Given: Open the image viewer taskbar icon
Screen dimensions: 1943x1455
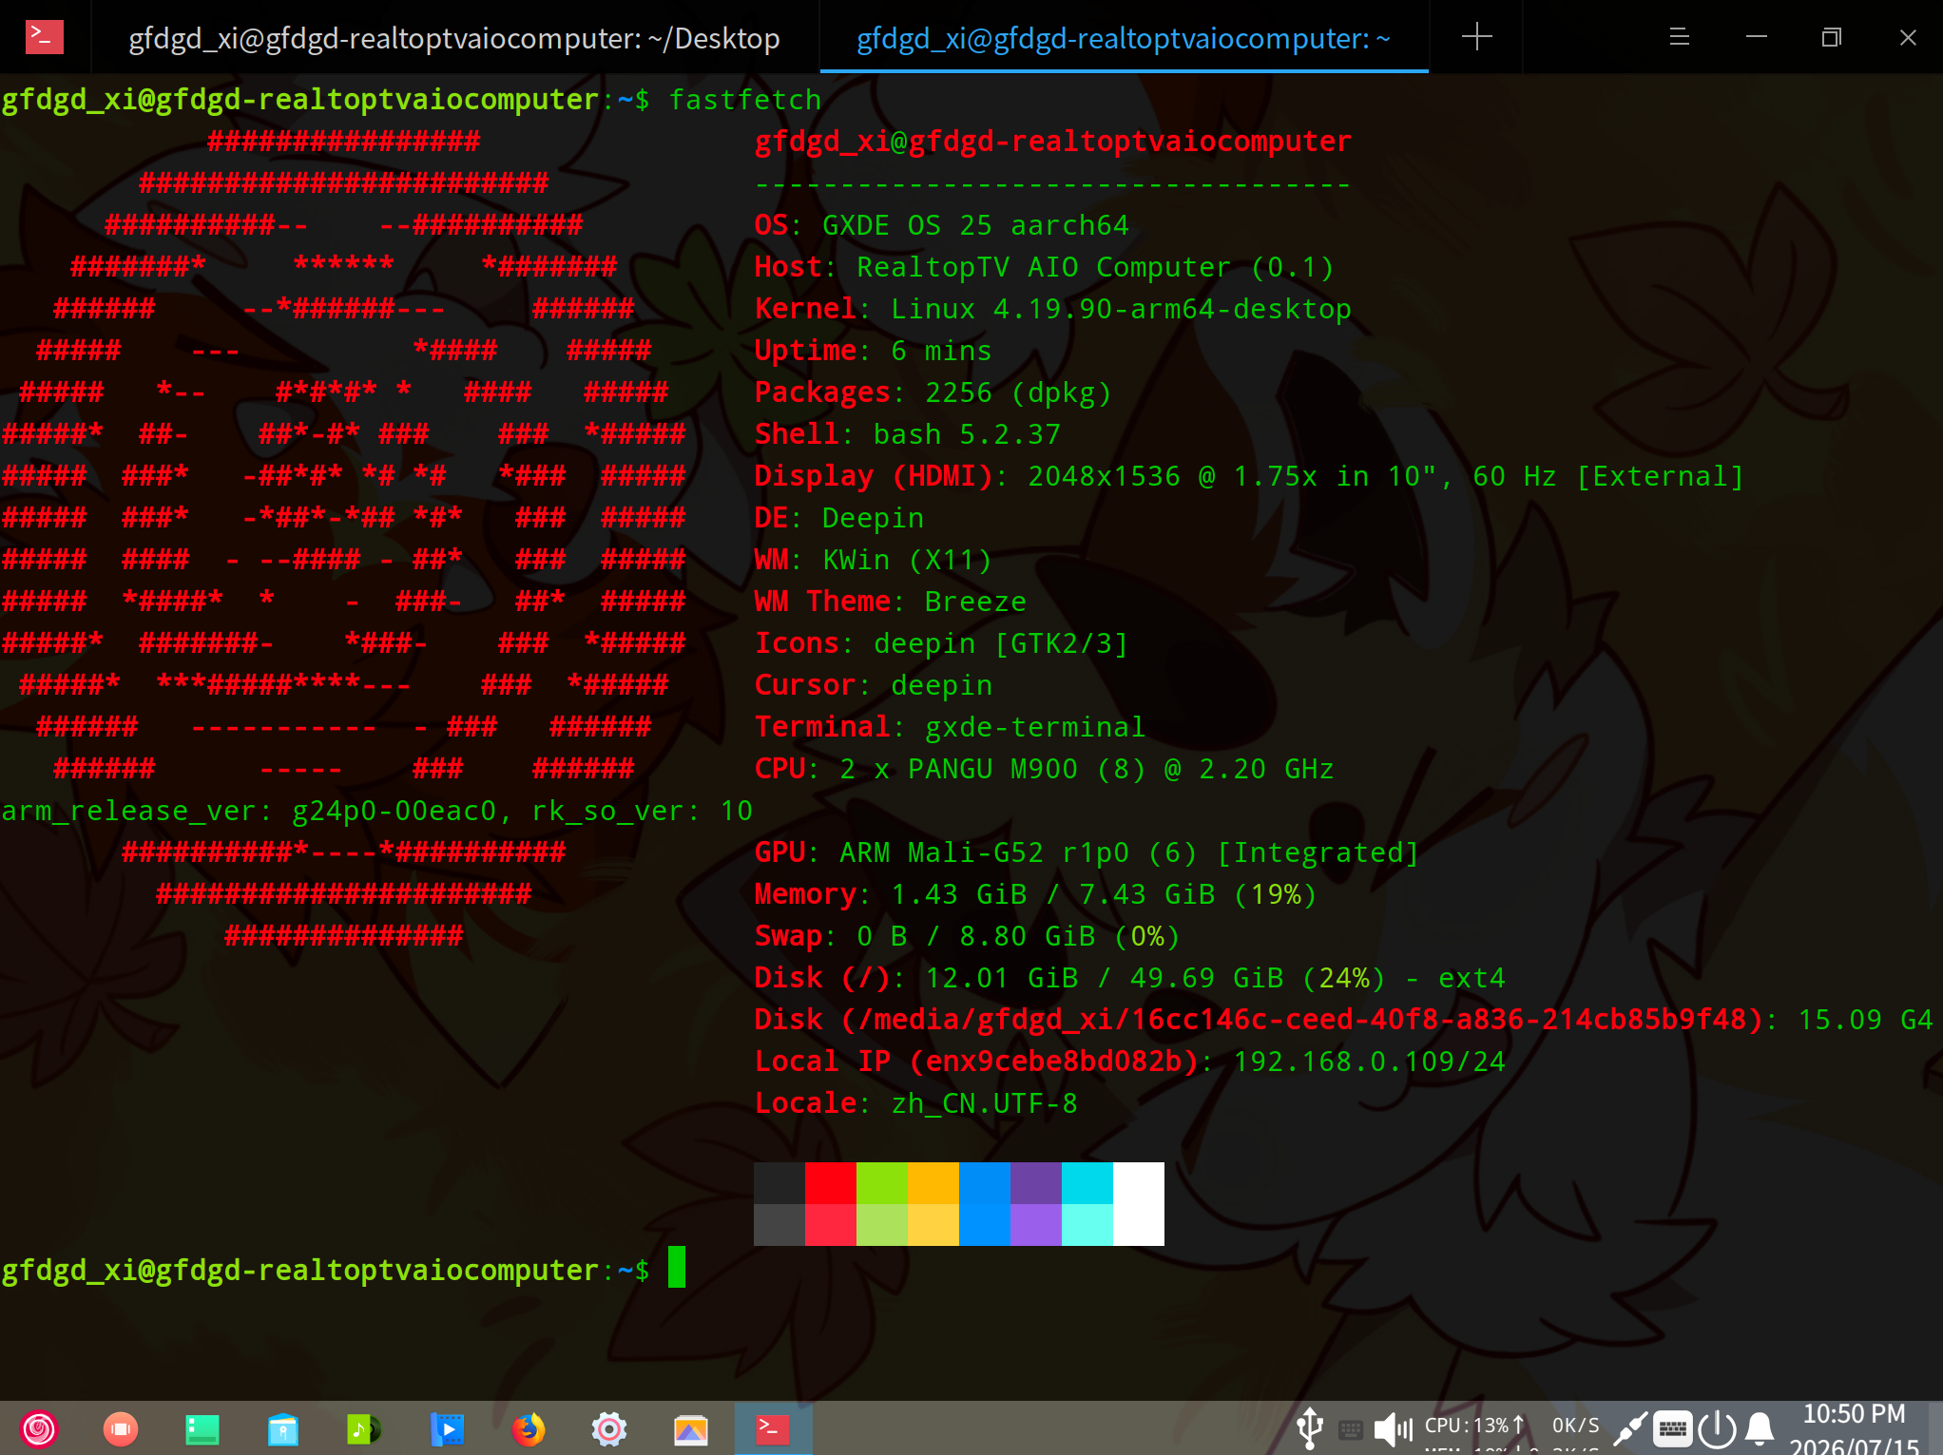Looking at the screenshot, I should pyautogui.click(x=691, y=1428).
